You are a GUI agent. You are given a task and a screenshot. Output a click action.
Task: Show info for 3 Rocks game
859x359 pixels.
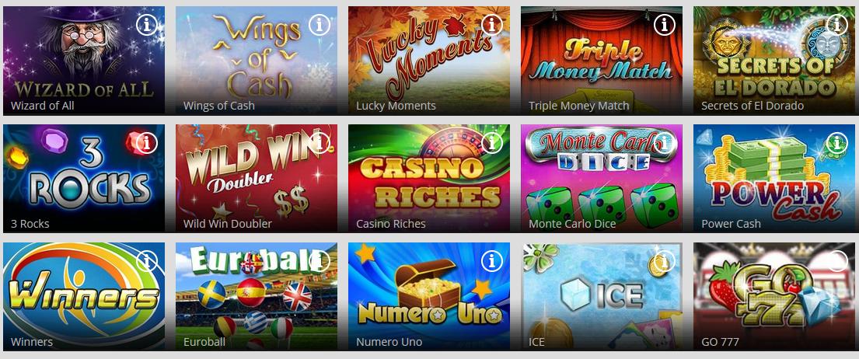click(x=147, y=144)
